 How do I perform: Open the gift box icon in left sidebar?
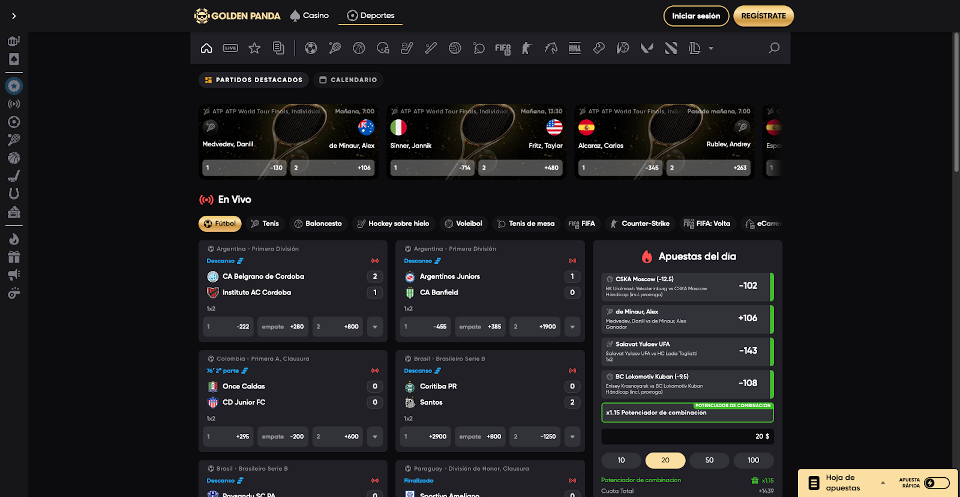click(14, 257)
